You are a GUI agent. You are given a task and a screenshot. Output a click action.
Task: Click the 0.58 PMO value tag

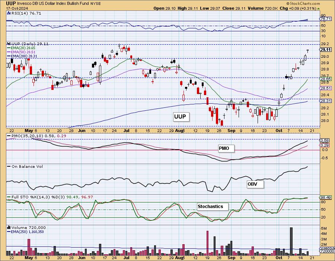(325, 141)
